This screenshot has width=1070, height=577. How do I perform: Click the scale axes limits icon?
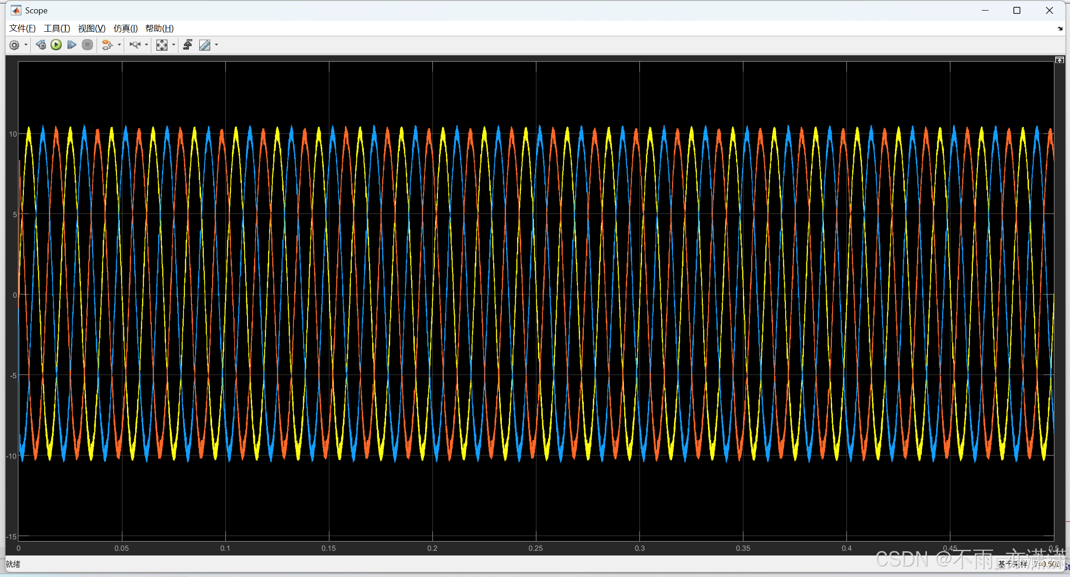pyautogui.click(x=161, y=45)
